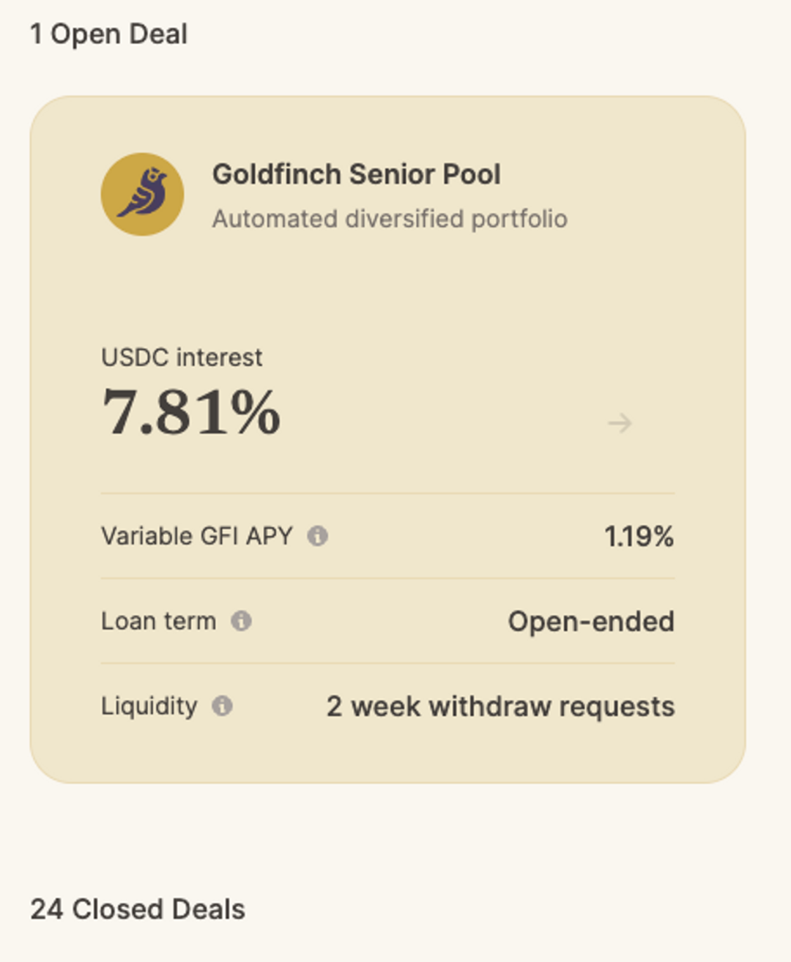Open the Senior Pool card background

click(x=387, y=439)
